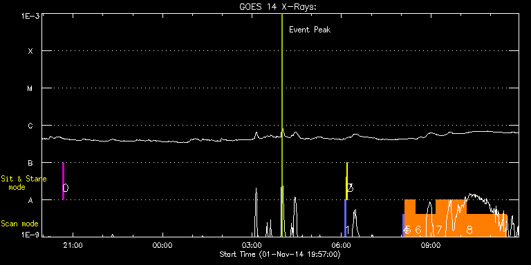The width and height of the screenshot is (531, 265).
Task: Click the green Event Peak vertical line
Action: (282, 125)
